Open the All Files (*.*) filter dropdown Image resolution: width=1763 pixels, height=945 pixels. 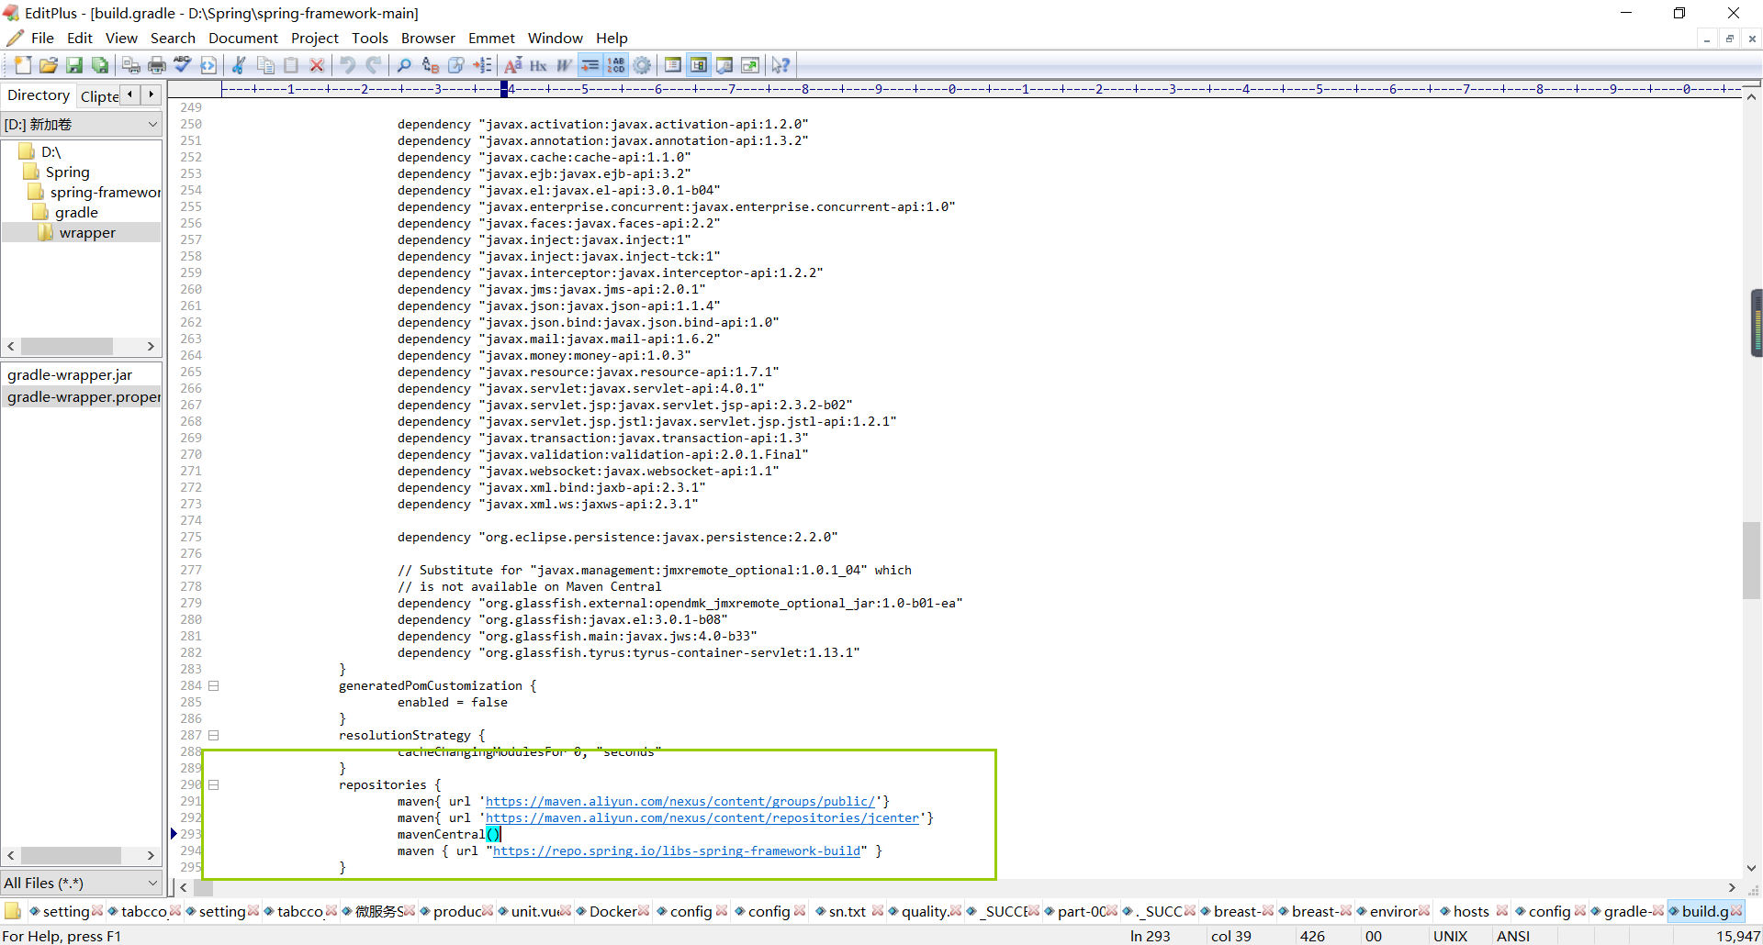click(82, 883)
